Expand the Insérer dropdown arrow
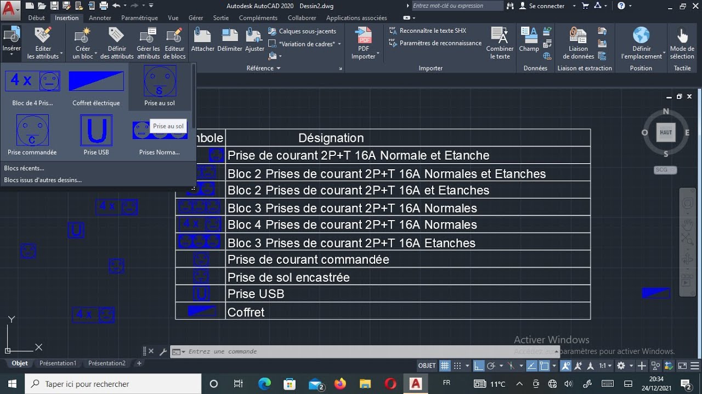 point(11,55)
